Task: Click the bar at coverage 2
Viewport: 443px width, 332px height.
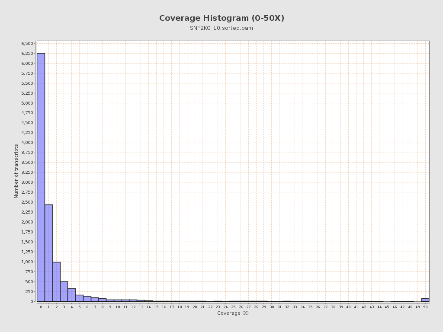Action: click(x=56, y=282)
